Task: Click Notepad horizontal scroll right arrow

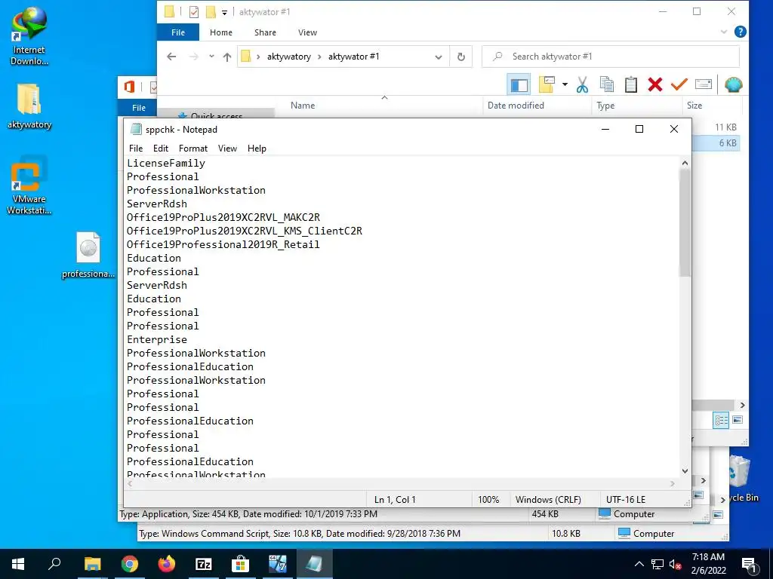Action: [673, 484]
